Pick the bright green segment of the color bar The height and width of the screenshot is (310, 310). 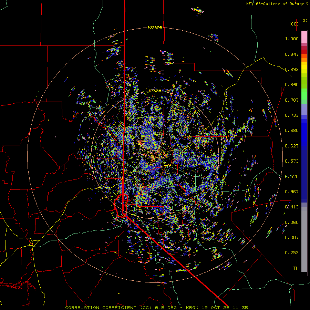point(304,94)
